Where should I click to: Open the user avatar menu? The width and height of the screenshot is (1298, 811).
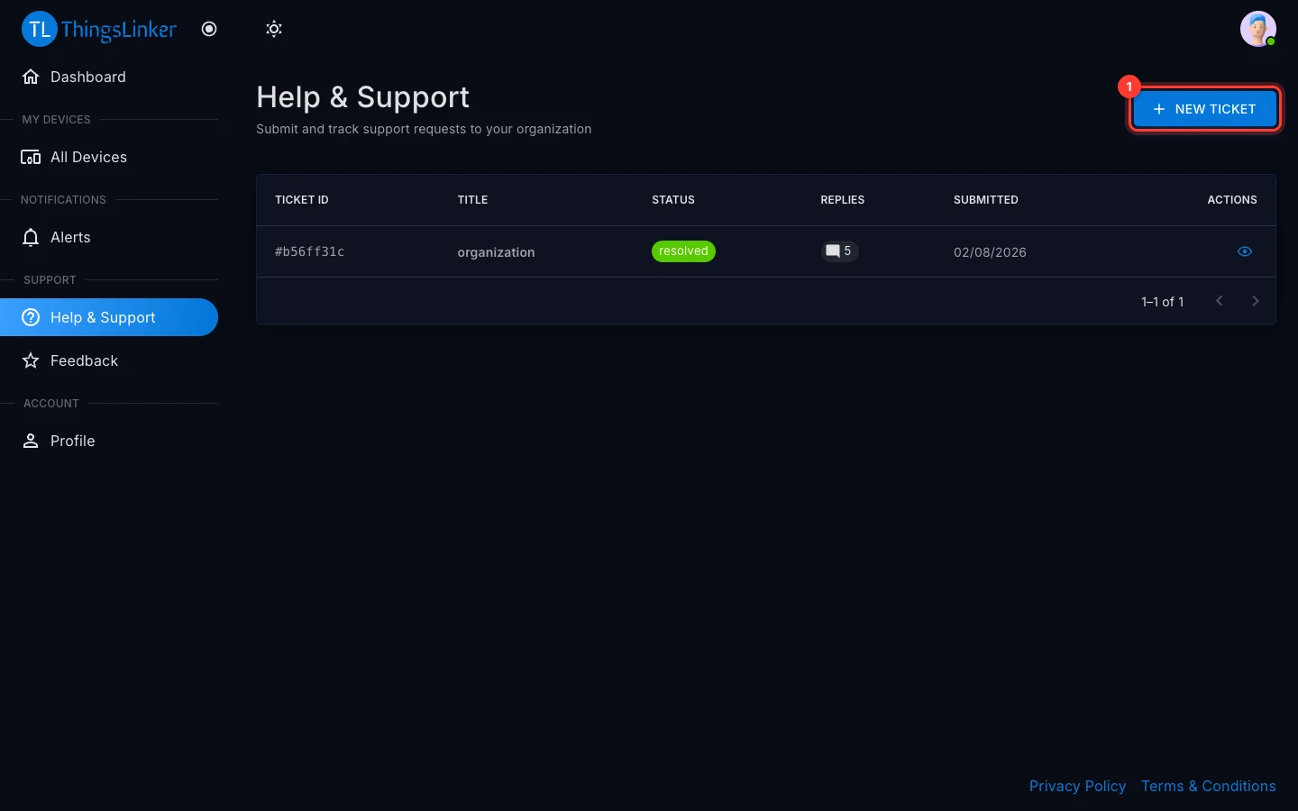click(1257, 29)
